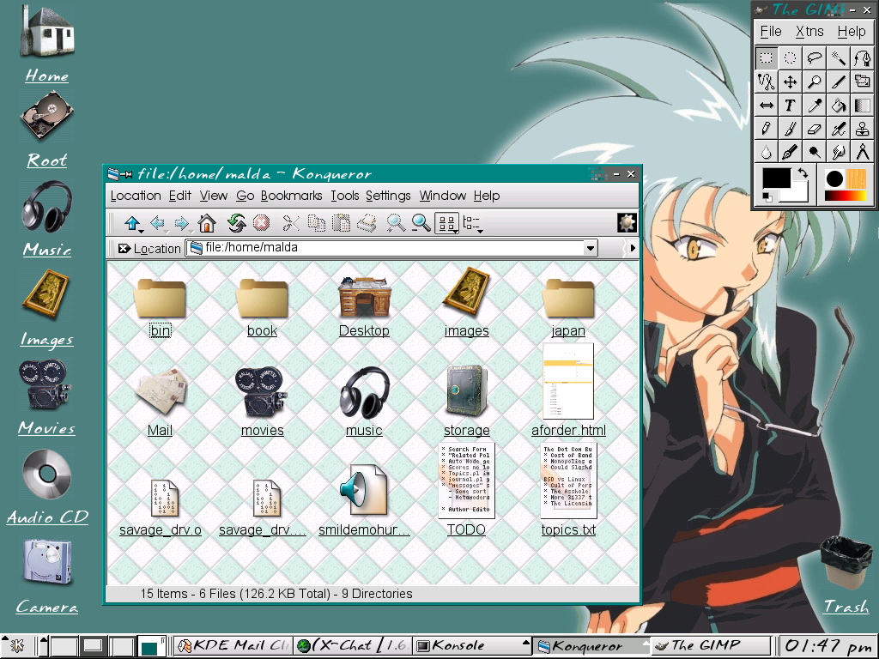Open the Settings menu in Konqueror
Viewport: 879px width, 659px height.
pos(388,196)
